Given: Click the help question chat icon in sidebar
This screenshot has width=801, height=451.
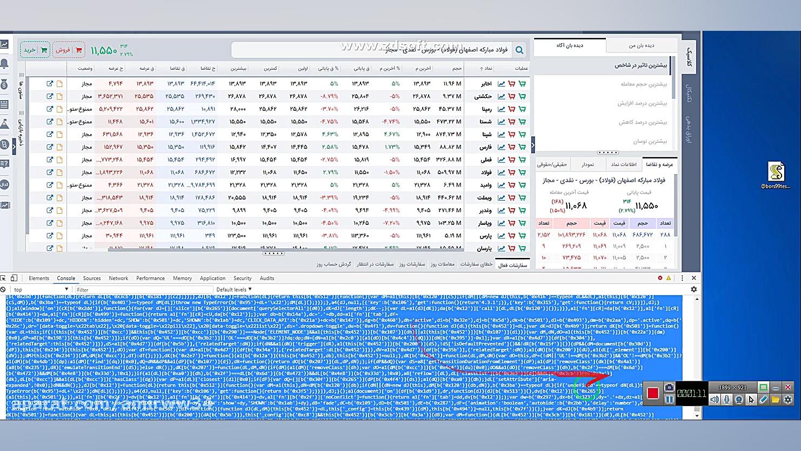Looking at the screenshot, I should 4,164.
